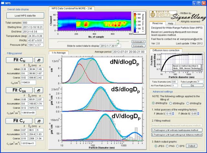207x153 pixels.
Task: Click the selected data date field 2012-1-7 20:17
Action: pos(110,46)
